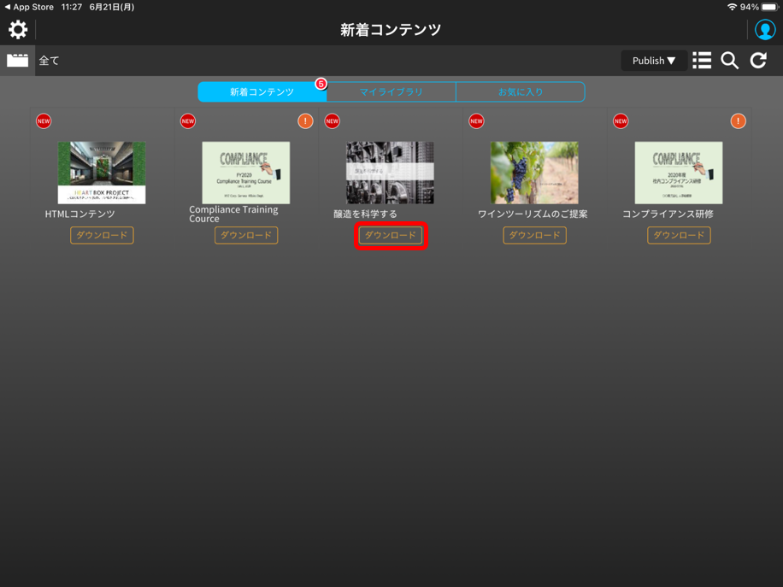783x587 pixels.
Task: Open the お気に入り tab
Action: 520,91
